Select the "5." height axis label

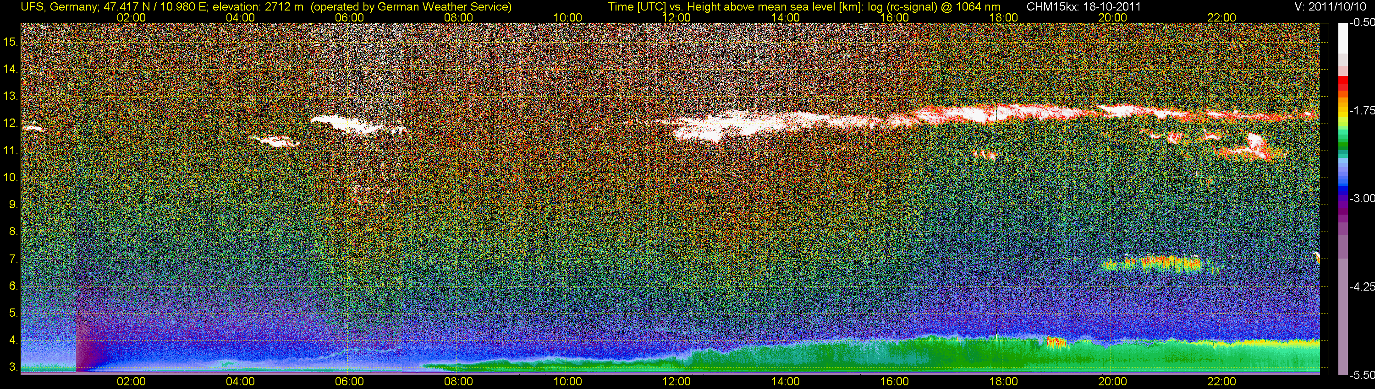(13, 313)
